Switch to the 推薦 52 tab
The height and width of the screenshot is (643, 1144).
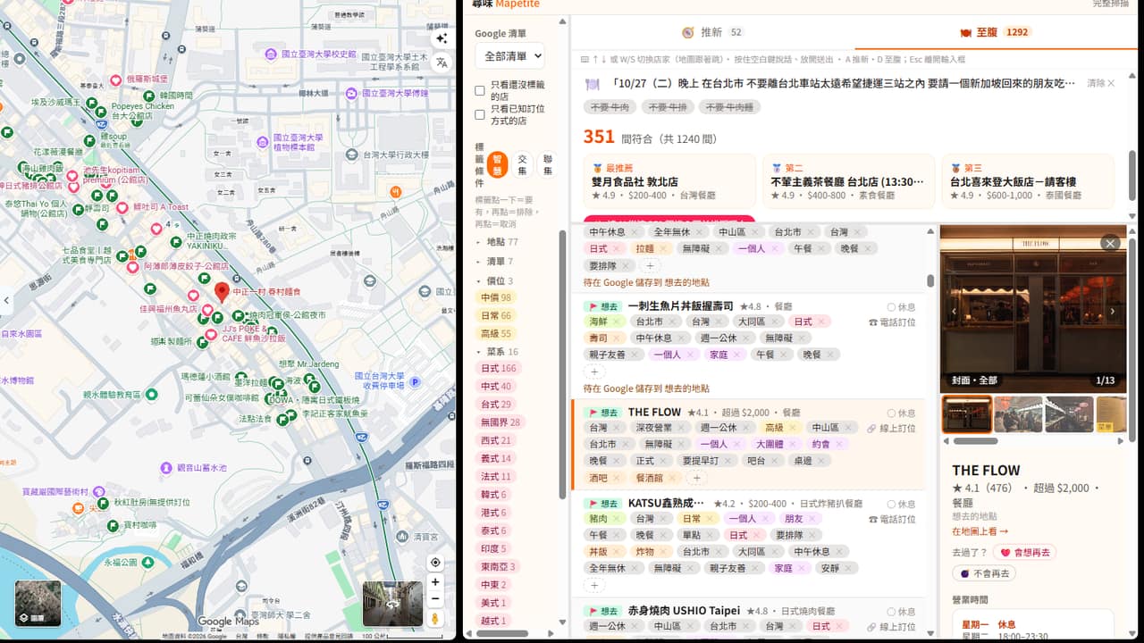point(712,32)
